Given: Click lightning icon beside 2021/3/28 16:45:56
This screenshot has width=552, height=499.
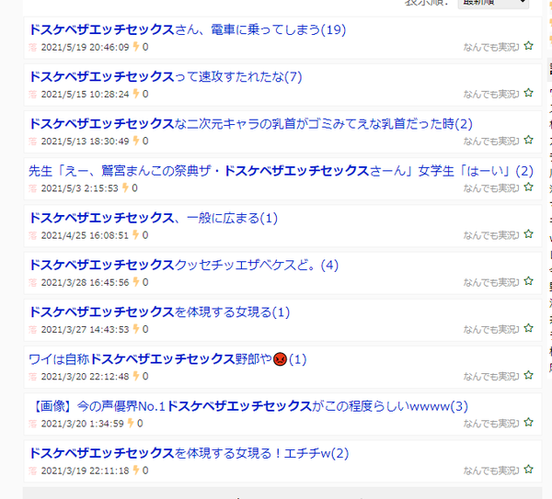Looking at the screenshot, I should [x=136, y=282].
